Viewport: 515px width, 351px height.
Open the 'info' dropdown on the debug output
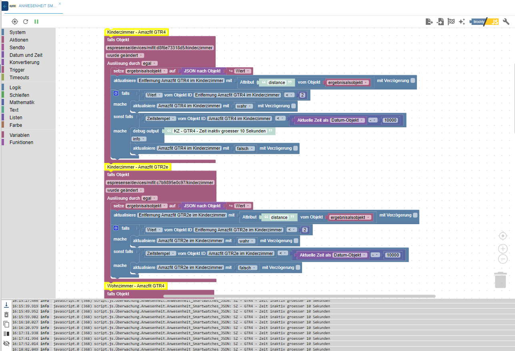(139, 139)
